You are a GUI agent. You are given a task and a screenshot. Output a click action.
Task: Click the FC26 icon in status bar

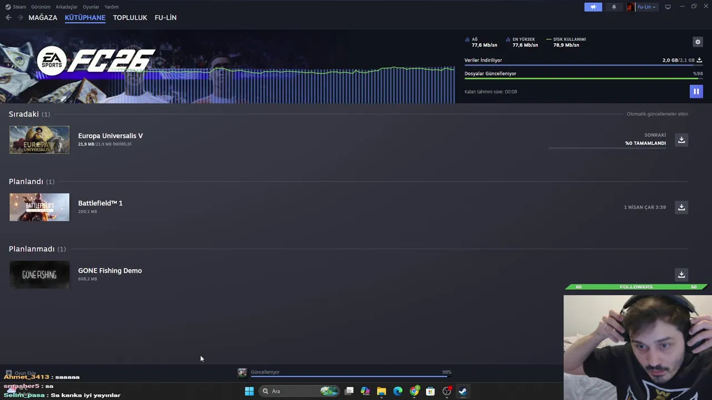(x=242, y=373)
